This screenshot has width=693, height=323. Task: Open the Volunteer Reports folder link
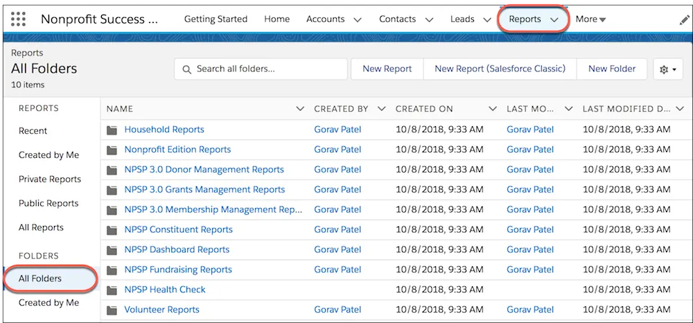(x=161, y=310)
